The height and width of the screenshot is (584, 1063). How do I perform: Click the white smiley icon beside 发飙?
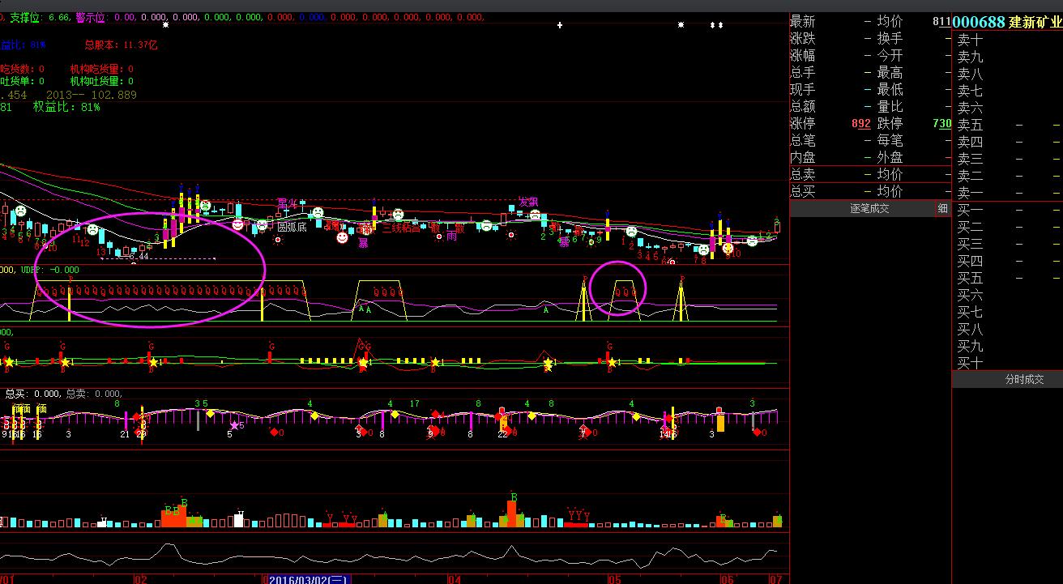(x=535, y=214)
